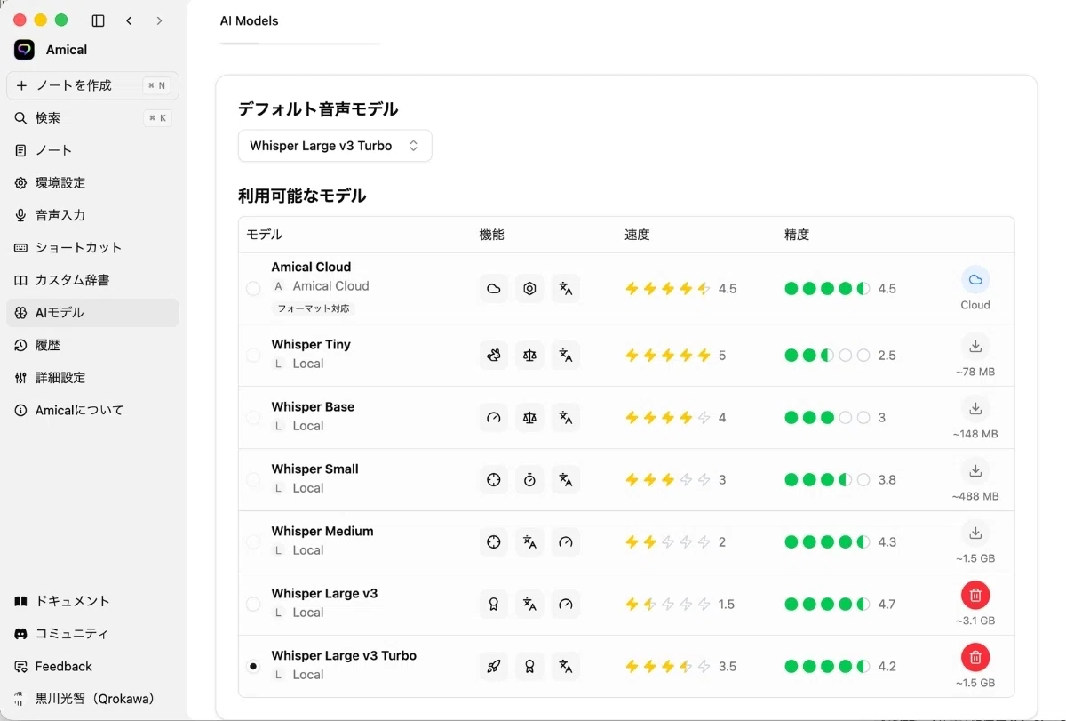Go back with the left chevron
Viewport: 1066px width, 721px height.
(x=129, y=20)
